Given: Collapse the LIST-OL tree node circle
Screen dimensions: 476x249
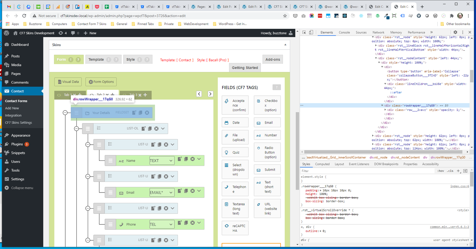Looking at the screenshot, I should point(76,129).
